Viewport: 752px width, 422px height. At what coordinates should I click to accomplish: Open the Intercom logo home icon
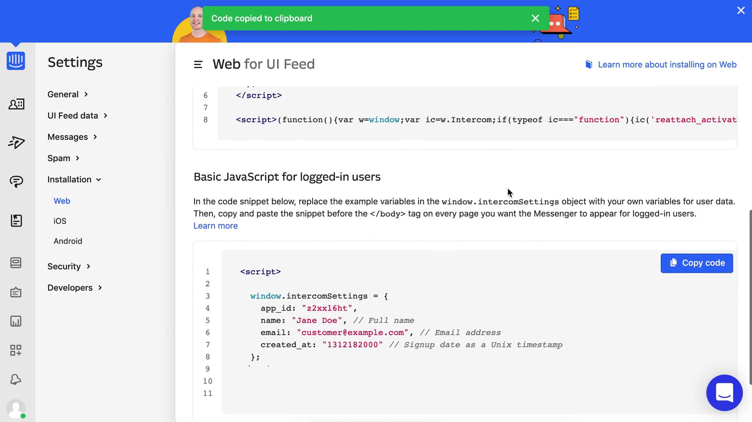[16, 61]
